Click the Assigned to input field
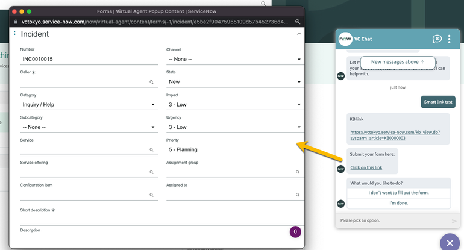The width and height of the screenshot is (464, 250). [231, 195]
